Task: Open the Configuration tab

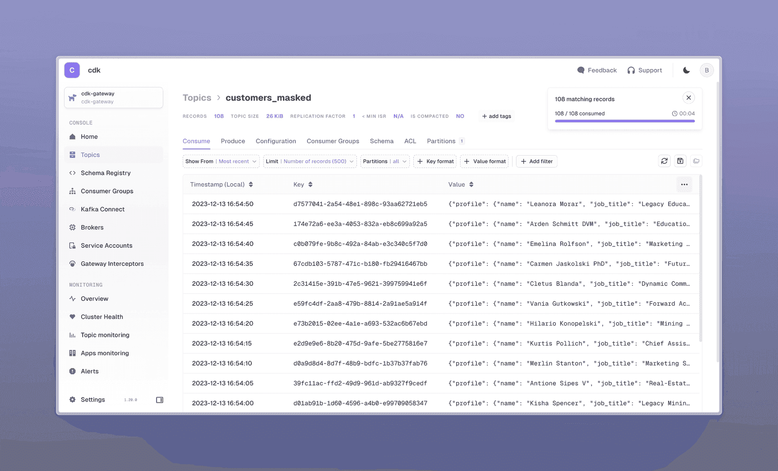Action: click(276, 141)
